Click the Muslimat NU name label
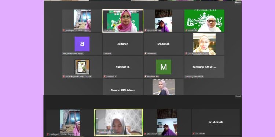Viewport: 275px width, 137px height. pos(153,77)
